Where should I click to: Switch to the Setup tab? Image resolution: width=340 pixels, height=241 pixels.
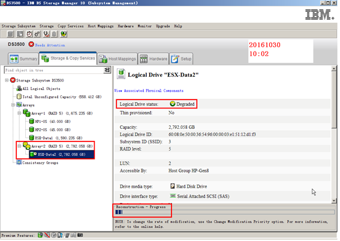tap(181, 59)
